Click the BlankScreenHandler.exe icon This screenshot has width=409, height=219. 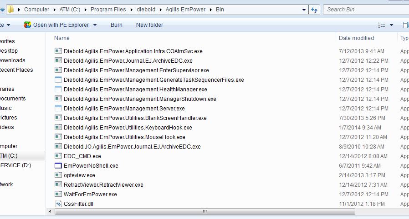(58, 118)
